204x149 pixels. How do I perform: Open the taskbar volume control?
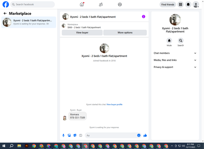(x=183, y=146)
